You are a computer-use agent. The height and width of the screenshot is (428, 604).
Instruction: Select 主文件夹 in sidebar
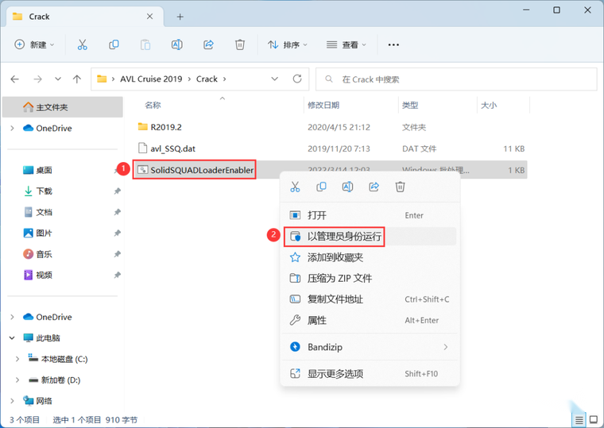coord(63,107)
